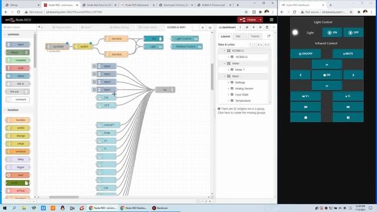Image resolution: width=377 pixels, height=212 pixels.
Task: Select the tcp:5000 input node on canvas
Action: (x=57, y=47)
